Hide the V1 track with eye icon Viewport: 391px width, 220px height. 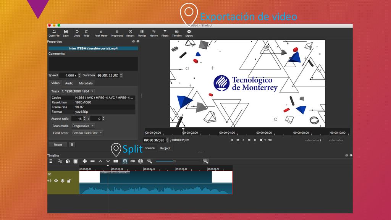(x=56, y=181)
